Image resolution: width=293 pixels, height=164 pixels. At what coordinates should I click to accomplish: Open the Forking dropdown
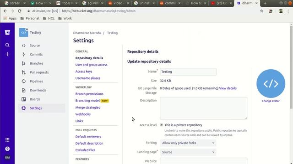188,143
